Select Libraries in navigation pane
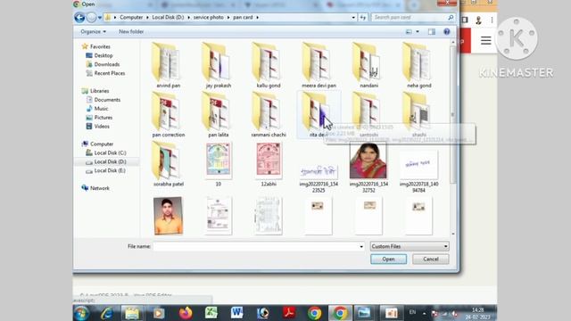 coord(99,91)
